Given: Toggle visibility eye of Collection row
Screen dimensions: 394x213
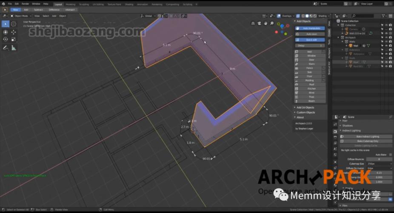Looking at the screenshot, I should point(386,25).
